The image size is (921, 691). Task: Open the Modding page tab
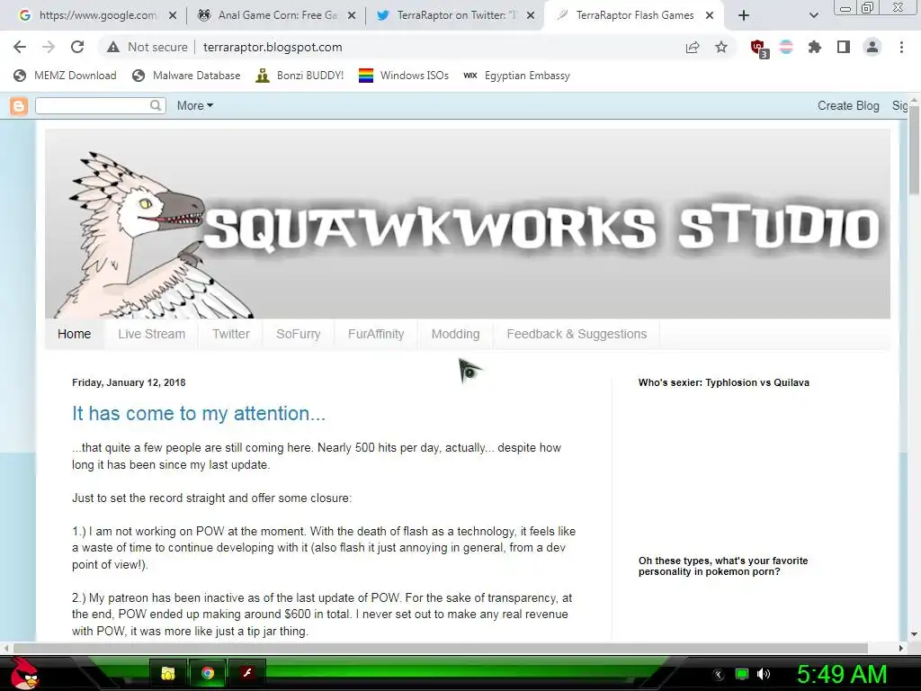point(456,334)
